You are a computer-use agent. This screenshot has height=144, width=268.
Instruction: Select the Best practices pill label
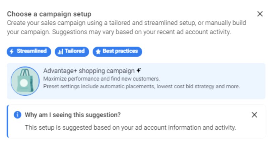click(120, 51)
